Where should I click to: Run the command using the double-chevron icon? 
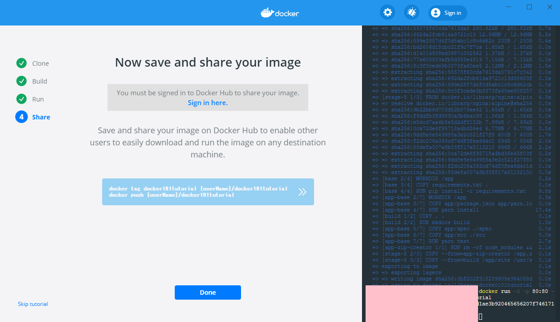[x=303, y=192]
